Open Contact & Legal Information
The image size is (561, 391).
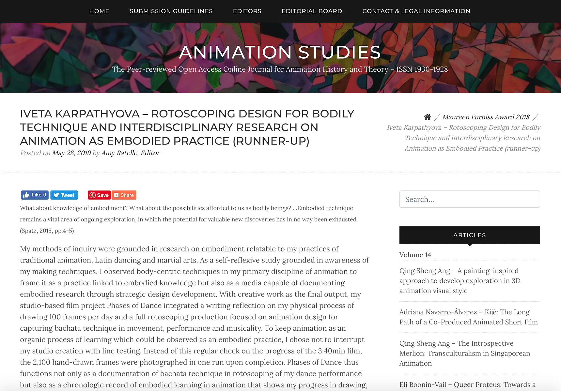[416, 11]
